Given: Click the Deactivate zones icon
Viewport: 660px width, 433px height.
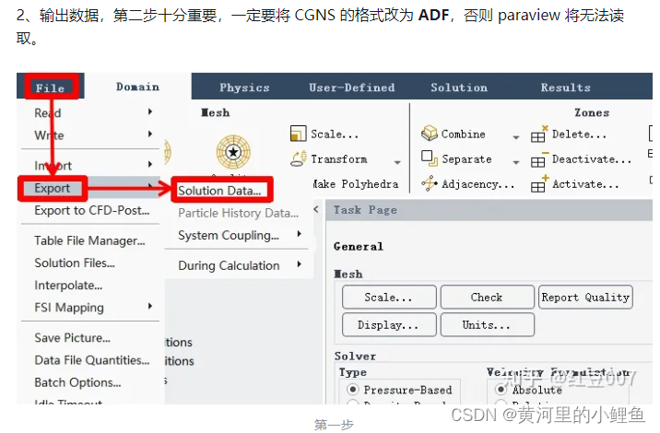Looking at the screenshot, I should click(538, 159).
